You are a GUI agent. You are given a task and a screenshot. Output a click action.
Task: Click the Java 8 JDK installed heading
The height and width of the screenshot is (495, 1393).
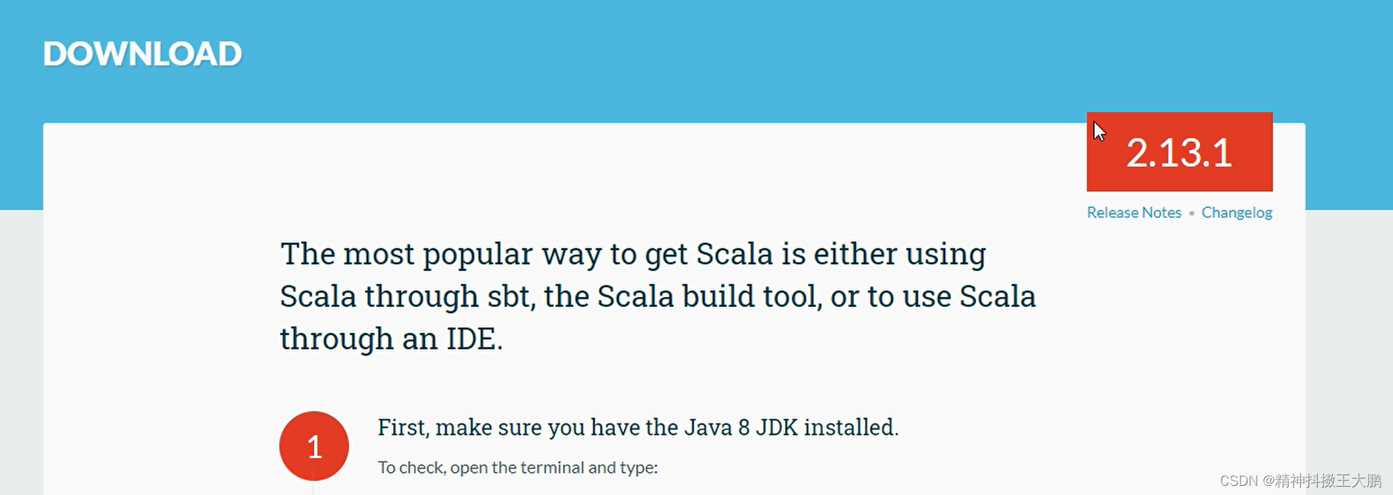tap(638, 427)
